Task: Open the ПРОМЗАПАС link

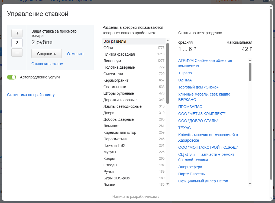Action: coord(190,107)
